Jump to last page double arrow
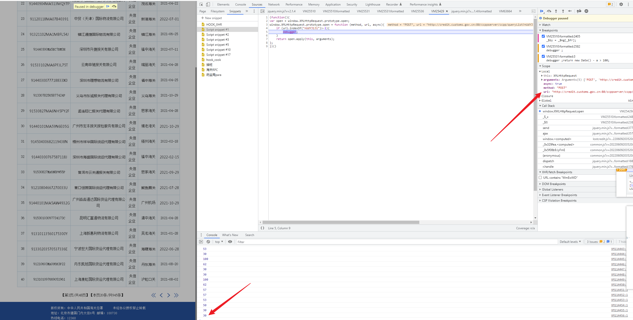The image size is (633, 320). [176, 295]
